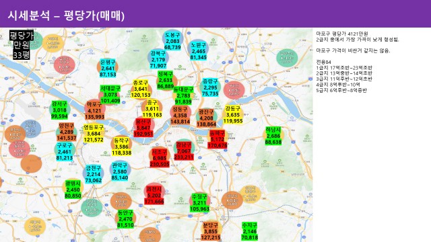Viewport: 431px width, 242px height.
Task: Click the 과천시 5,202 marker
Action: pos(154,195)
